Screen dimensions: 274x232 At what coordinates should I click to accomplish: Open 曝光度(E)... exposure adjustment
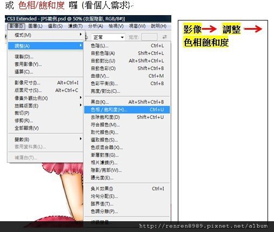pyautogui.click(x=127, y=178)
